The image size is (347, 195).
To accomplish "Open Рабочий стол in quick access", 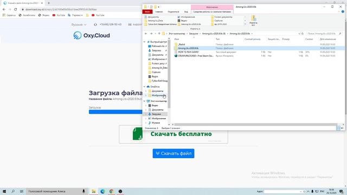I will tap(158, 46).
